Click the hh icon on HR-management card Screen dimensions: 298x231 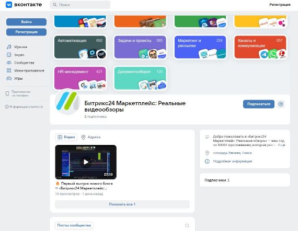click(101, 86)
